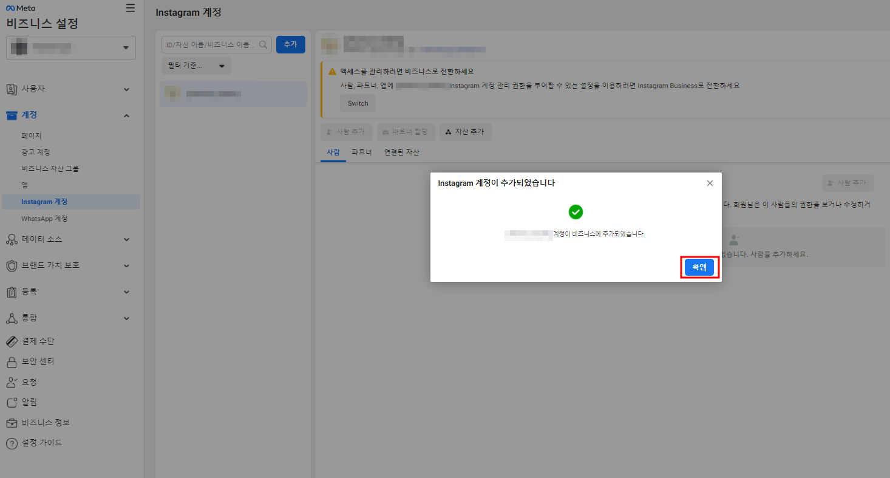
Task: Open 앱 in the sidebar
Action: [x=25, y=185]
